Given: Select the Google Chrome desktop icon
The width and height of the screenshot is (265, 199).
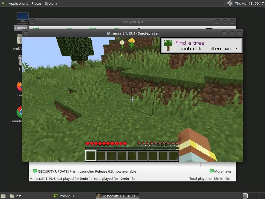Looking at the screenshot, I should tap(17, 115).
